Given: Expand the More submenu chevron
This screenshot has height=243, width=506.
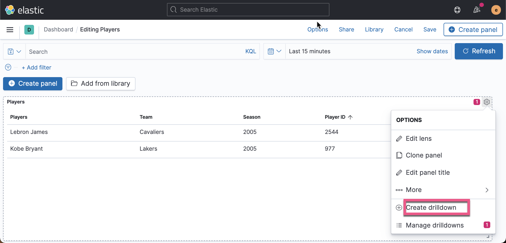Looking at the screenshot, I should pos(487,190).
